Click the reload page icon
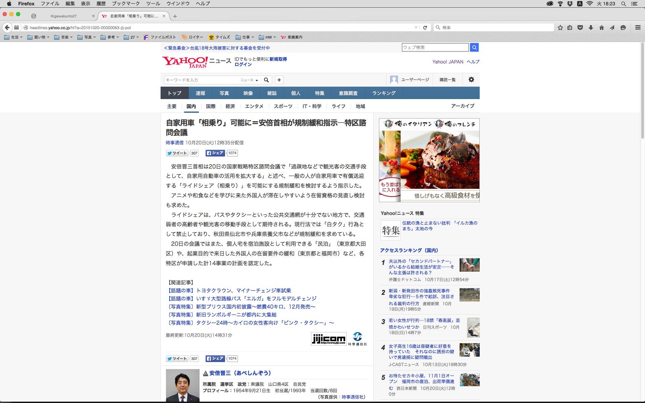 pyautogui.click(x=425, y=28)
